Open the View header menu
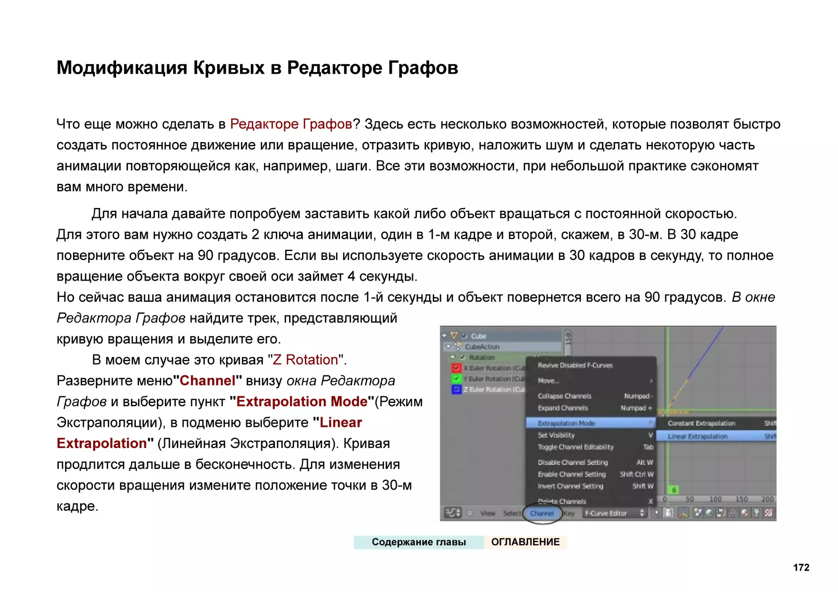The width and height of the screenshot is (838, 592). coord(488,513)
